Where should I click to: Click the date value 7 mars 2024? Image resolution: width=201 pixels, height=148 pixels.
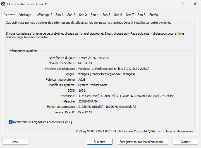tap(94, 58)
